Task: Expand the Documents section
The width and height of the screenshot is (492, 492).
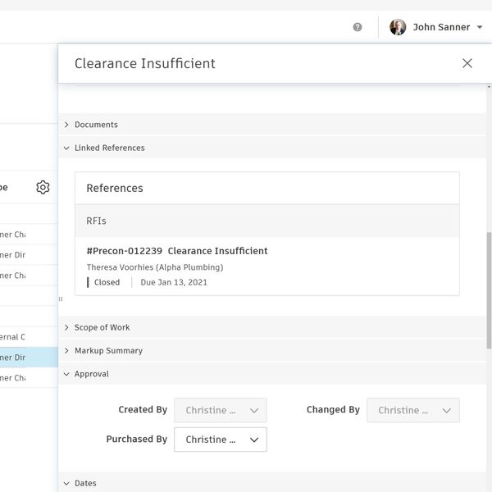Action: 95,125
